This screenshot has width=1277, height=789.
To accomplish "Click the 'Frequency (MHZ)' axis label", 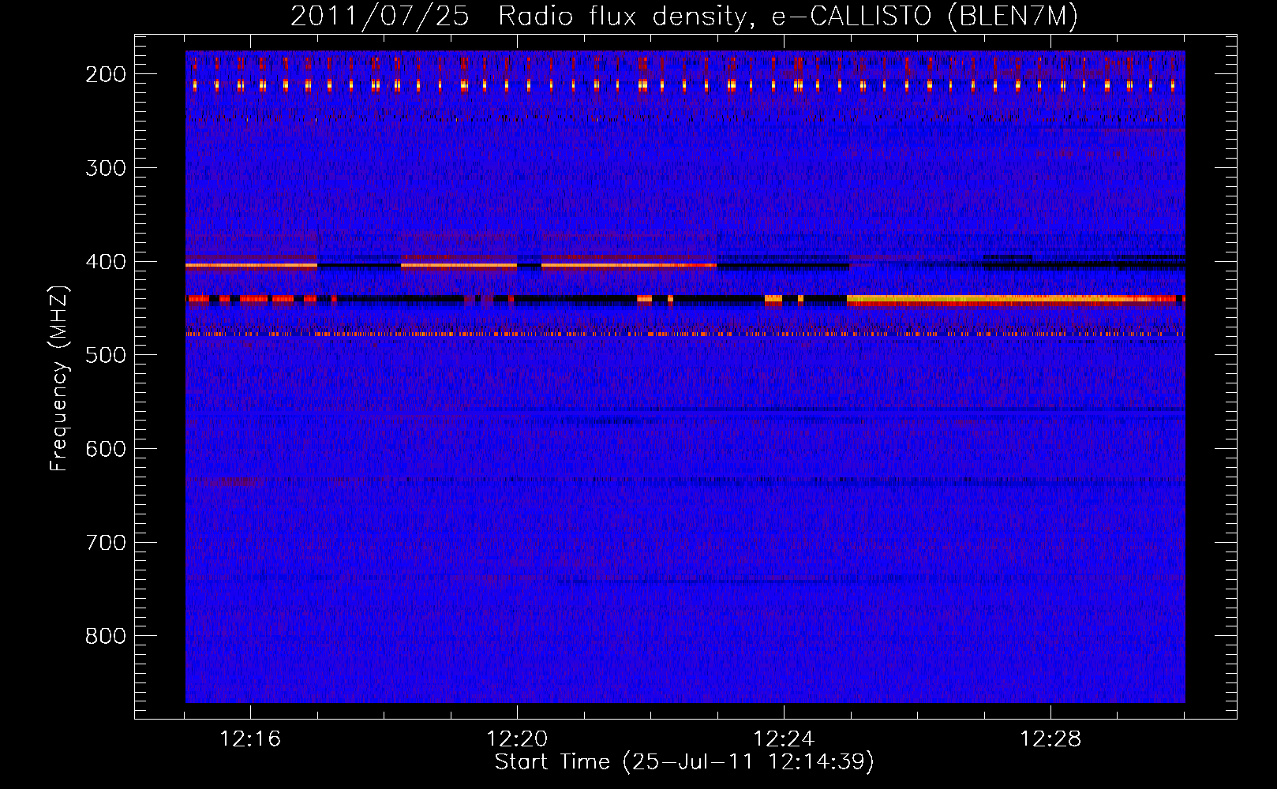I will tap(59, 378).
